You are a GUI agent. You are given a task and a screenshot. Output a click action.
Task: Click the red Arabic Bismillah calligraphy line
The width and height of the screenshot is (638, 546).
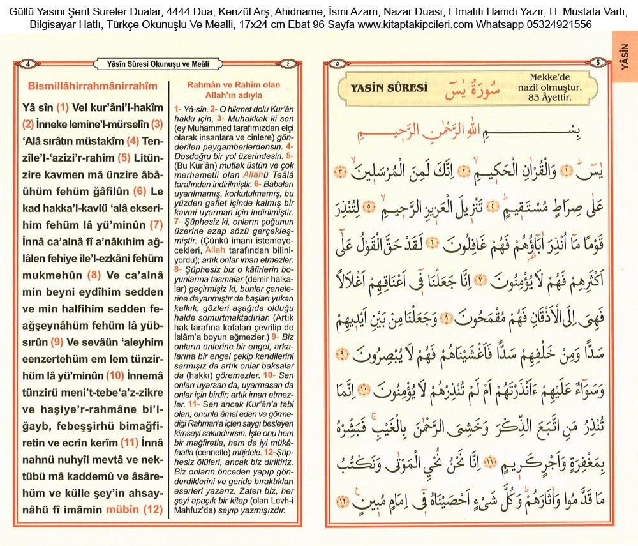pos(468,133)
